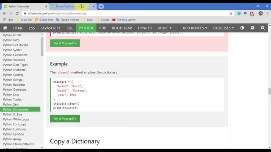This screenshot has width=271, height=152.
Task: Open Python Sets in sidebar
Action: pos(11,104)
